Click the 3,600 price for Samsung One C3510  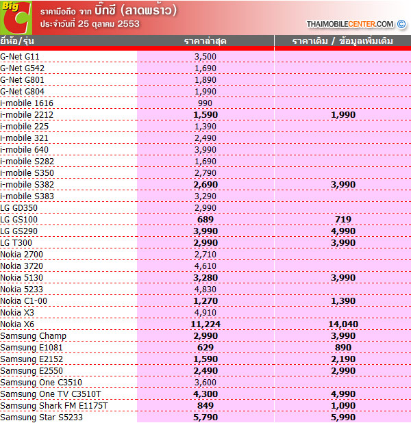(206, 382)
